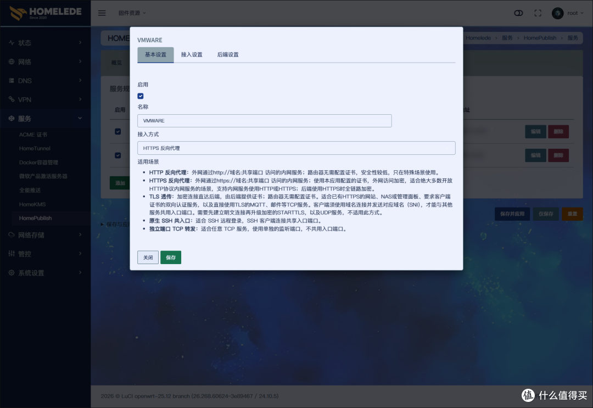Switch to 后端设置 tab

point(228,55)
